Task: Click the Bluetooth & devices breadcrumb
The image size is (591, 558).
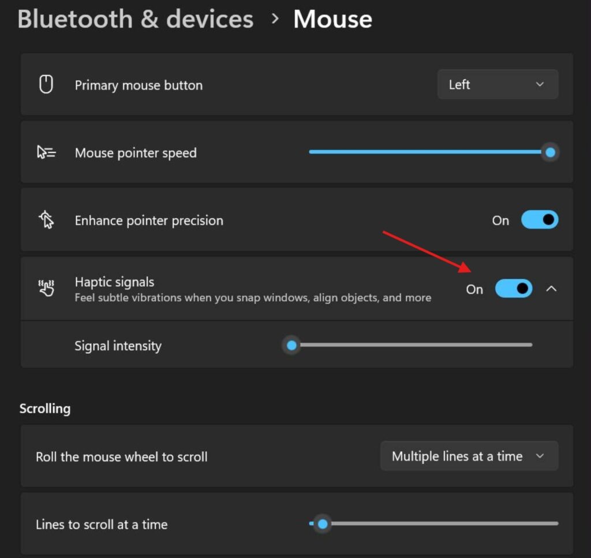Action: 136,19
